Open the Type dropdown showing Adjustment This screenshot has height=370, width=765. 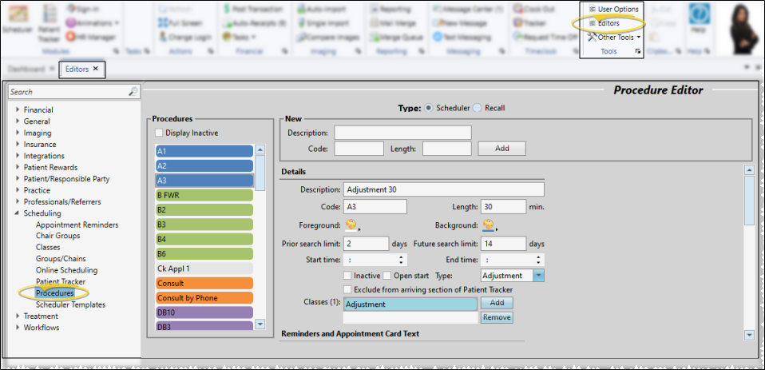coord(538,276)
